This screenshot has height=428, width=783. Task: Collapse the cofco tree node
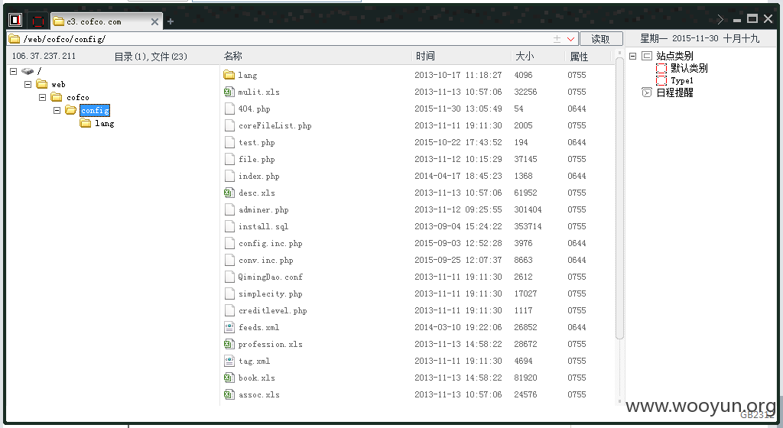(43, 97)
